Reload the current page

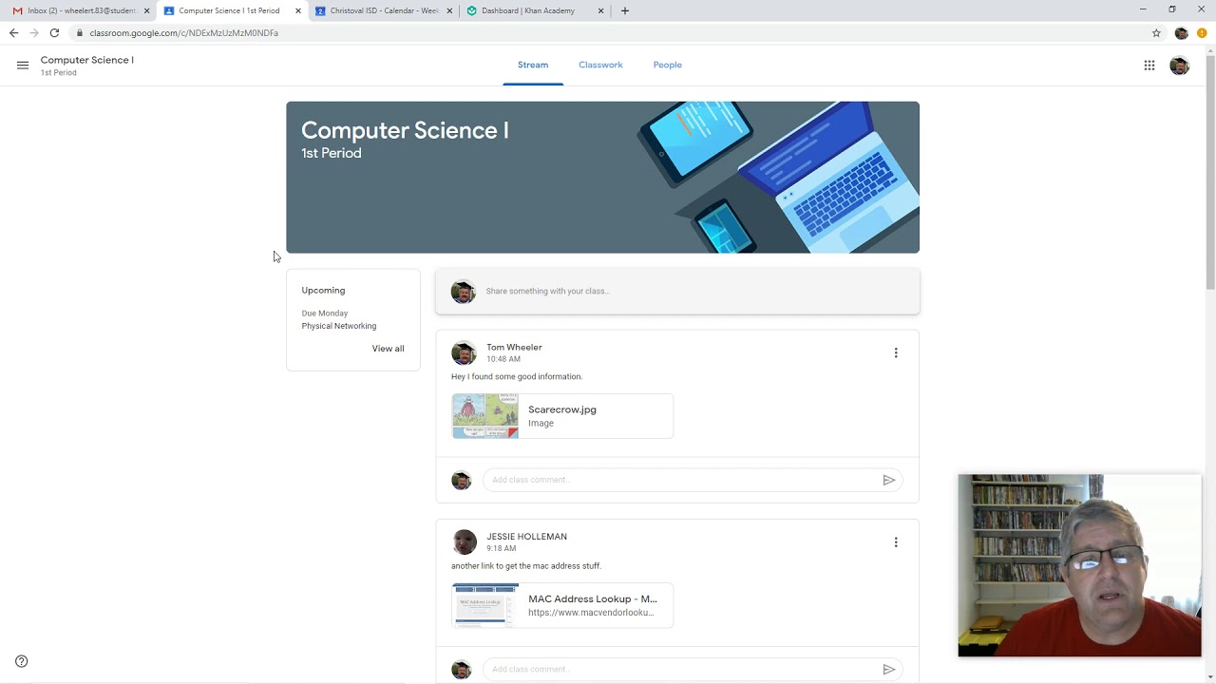pos(54,33)
